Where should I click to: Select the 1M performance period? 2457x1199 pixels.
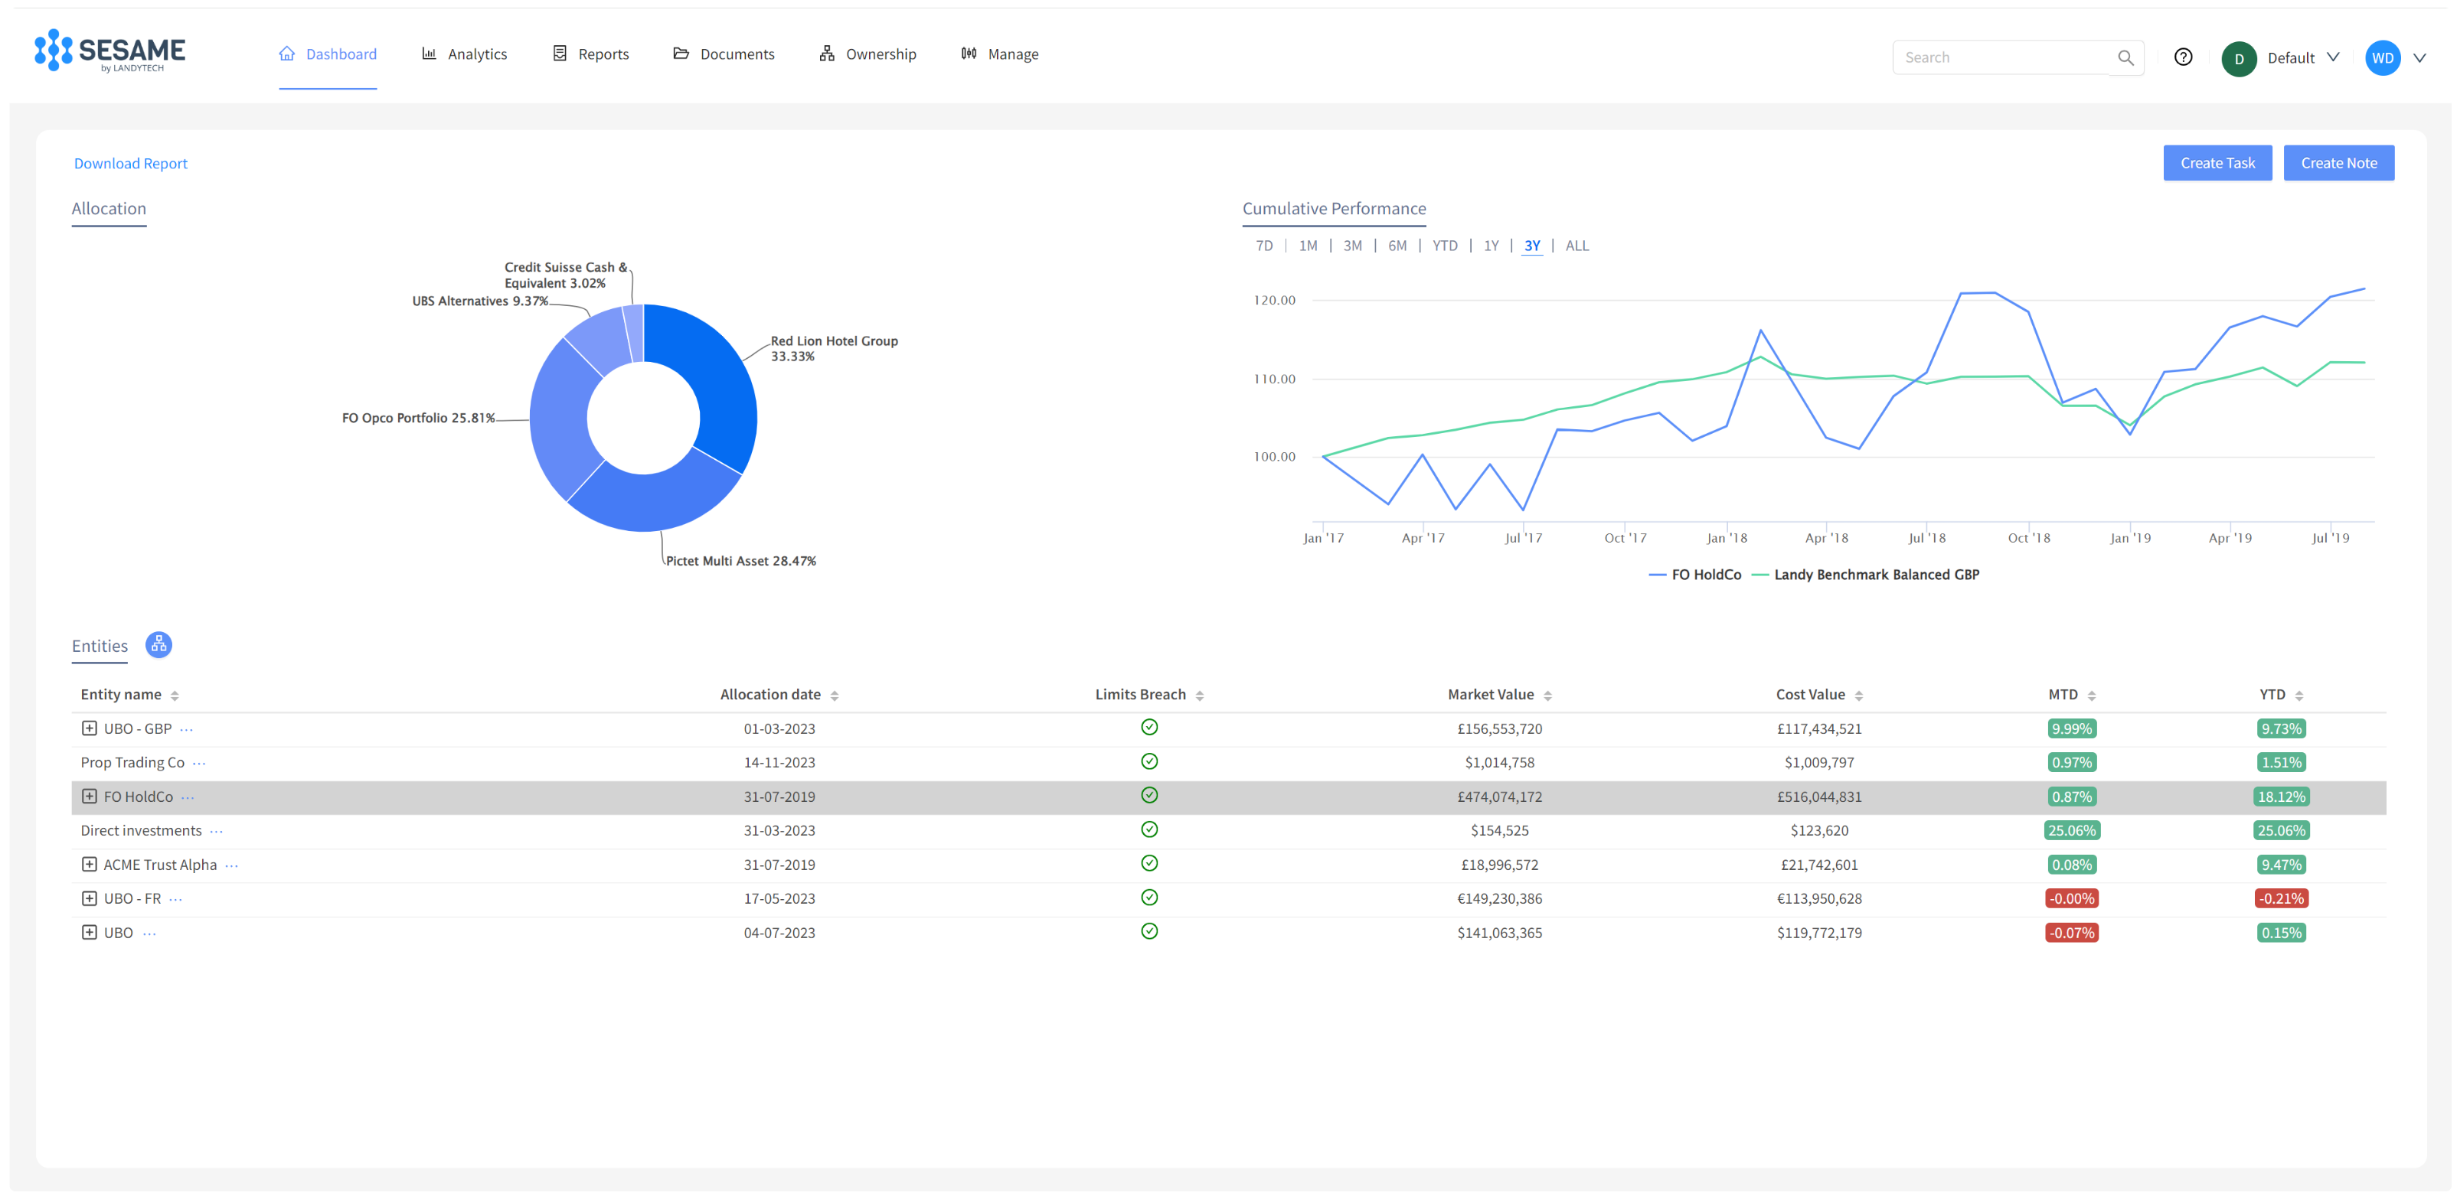(1308, 246)
